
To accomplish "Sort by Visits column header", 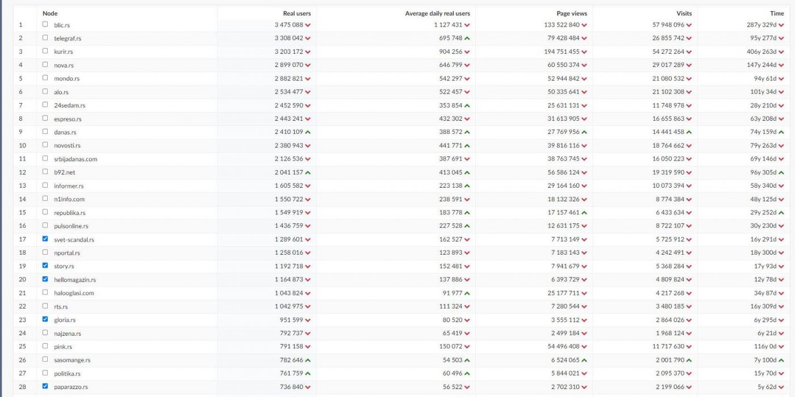I will point(684,13).
